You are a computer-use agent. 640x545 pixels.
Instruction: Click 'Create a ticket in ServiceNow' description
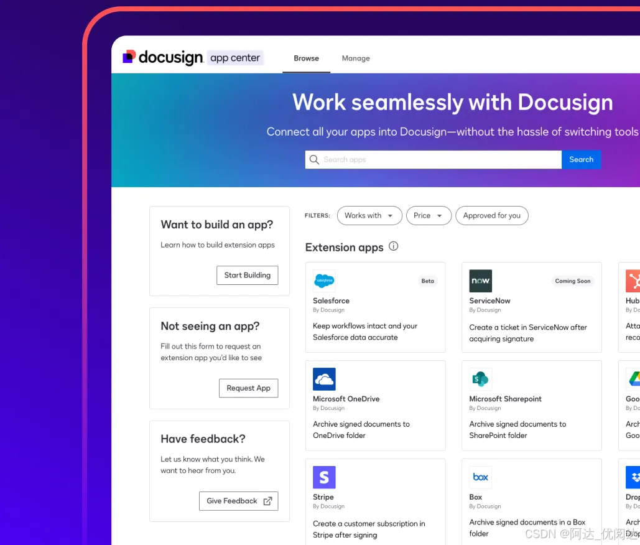pos(528,333)
